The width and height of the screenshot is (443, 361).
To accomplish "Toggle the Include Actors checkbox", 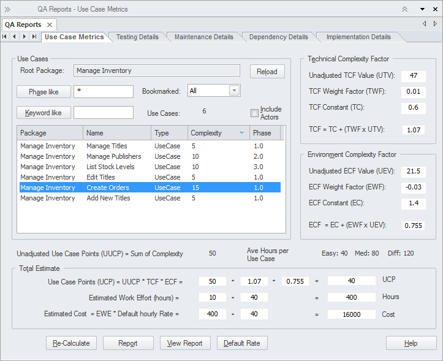I will tap(254, 113).
